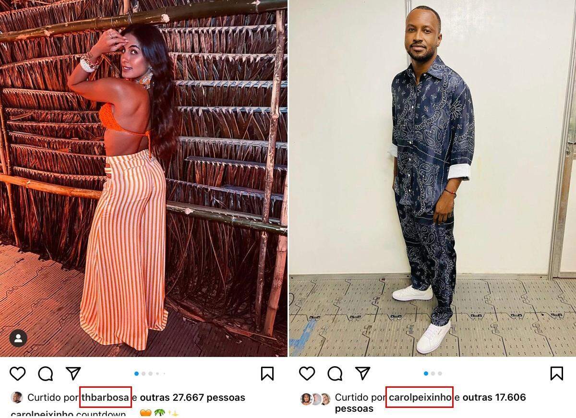Open comments on the right post
The image size is (576, 418).
tap(335, 373)
